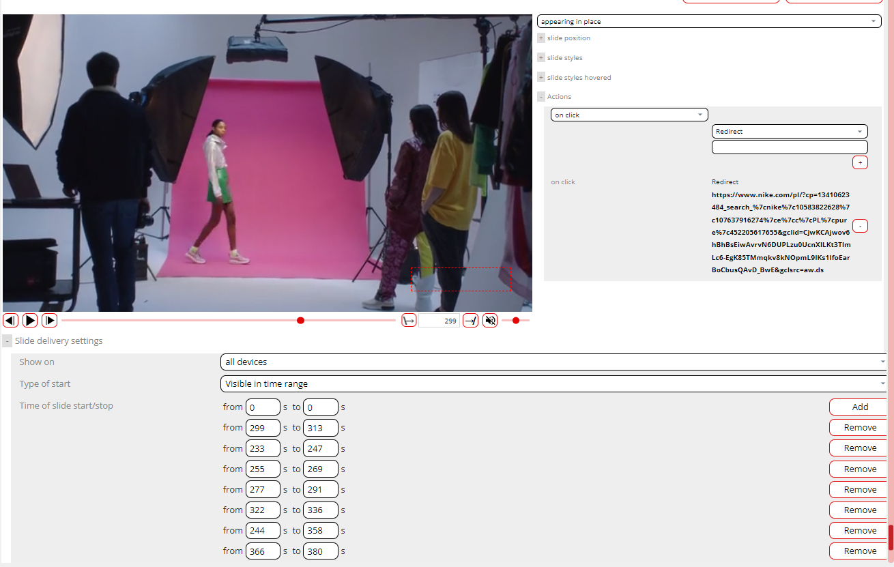Expand the slide styles hovered section
The width and height of the screenshot is (894, 567).
pyautogui.click(x=541, y=78)
